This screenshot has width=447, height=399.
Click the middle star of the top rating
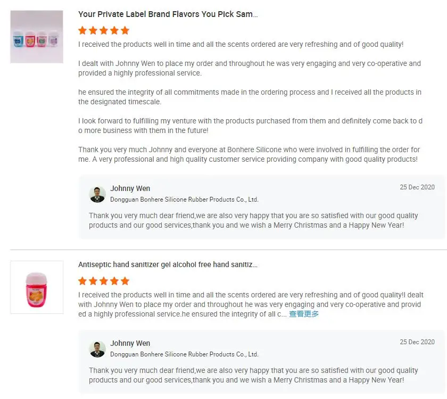(104, 30)
